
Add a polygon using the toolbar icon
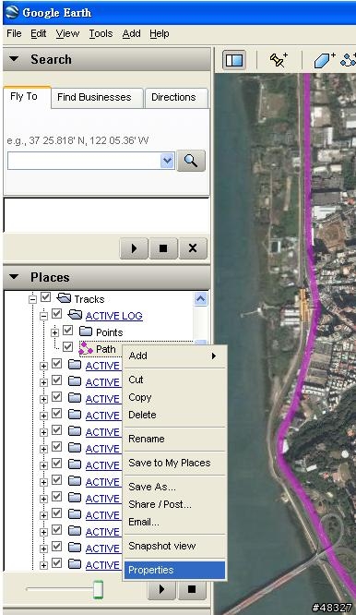pos(325,60)
